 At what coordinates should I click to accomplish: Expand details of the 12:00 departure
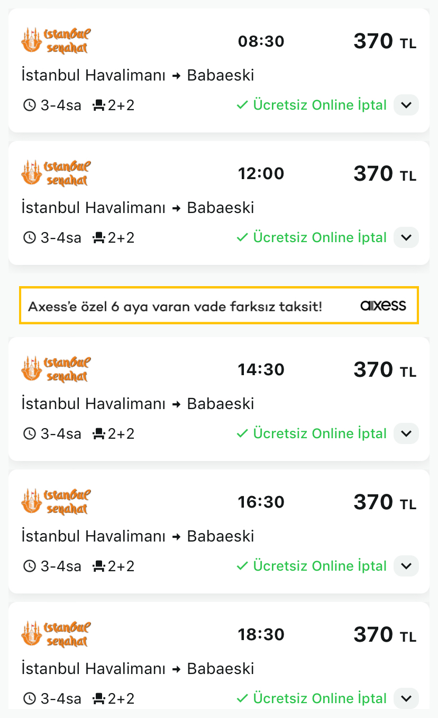click(406, 237)
